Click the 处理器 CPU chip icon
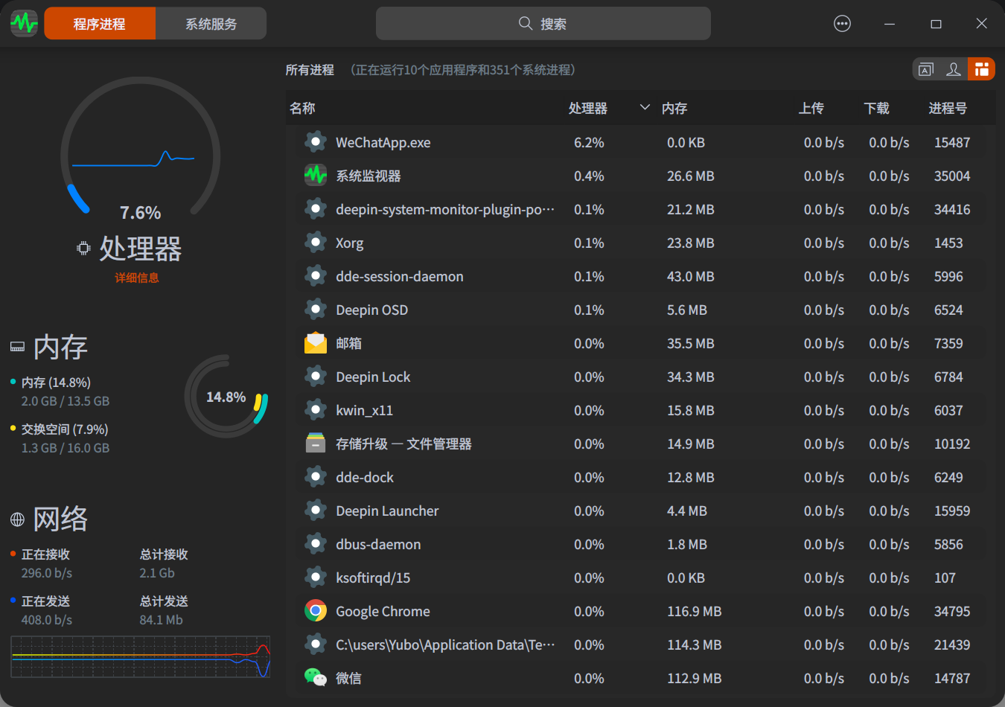Image resolution: width=1005 pixels, height=707 pixels. [83, 249]
